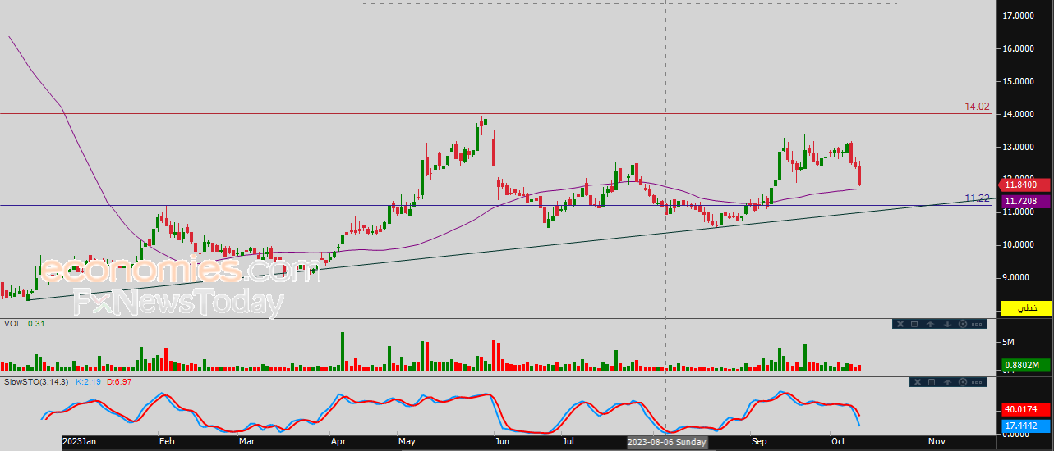Click the 0.8802M volume value label
1054x451 pixels.
tap(1026, 366)
